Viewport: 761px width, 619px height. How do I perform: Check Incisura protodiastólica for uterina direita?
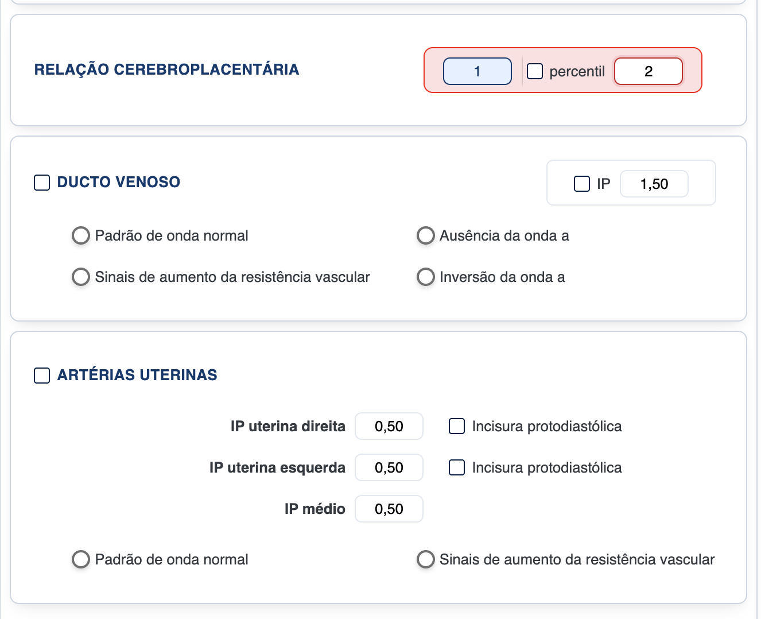pyautogui.click(x=457, y=426)
